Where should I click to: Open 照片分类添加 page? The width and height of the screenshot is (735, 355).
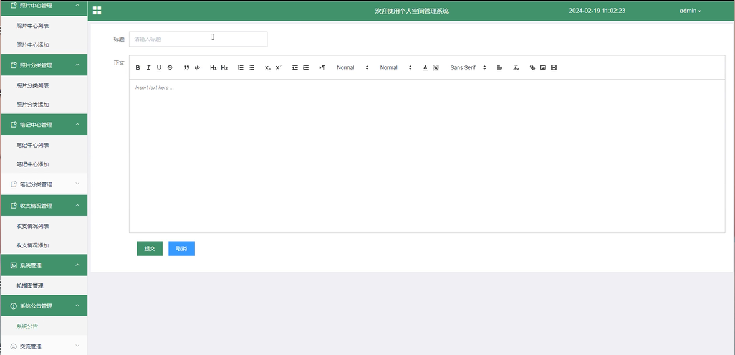[44, 105]
